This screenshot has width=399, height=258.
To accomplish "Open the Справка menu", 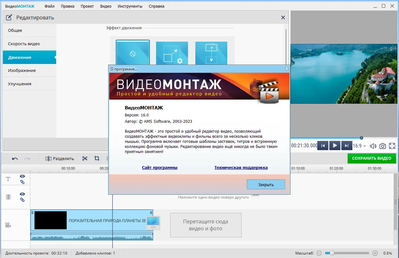I will coord(156,6).
